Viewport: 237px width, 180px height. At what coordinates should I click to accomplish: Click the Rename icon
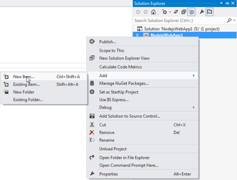coord(92,140)
